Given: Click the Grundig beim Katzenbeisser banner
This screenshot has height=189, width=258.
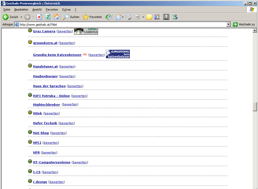Looking at the screenshot, I should [118, 54].
